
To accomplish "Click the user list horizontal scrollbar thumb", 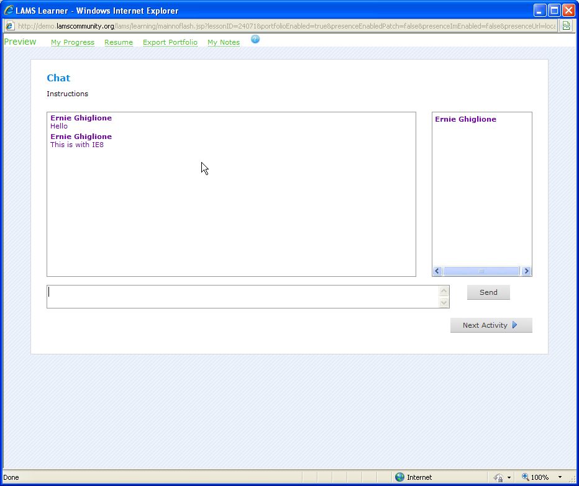I will (481, 271).
